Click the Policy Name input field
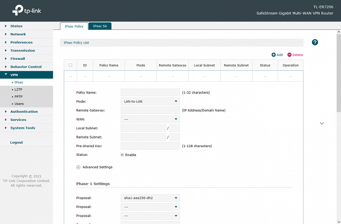341x224 pixels. (x=150, y=93)
